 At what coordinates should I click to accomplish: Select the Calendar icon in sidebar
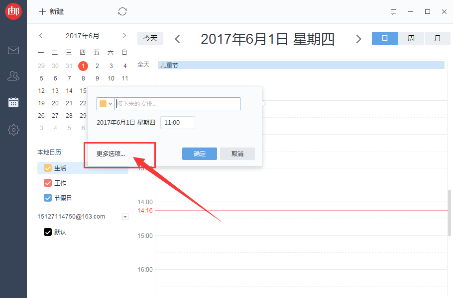[13, 102]
